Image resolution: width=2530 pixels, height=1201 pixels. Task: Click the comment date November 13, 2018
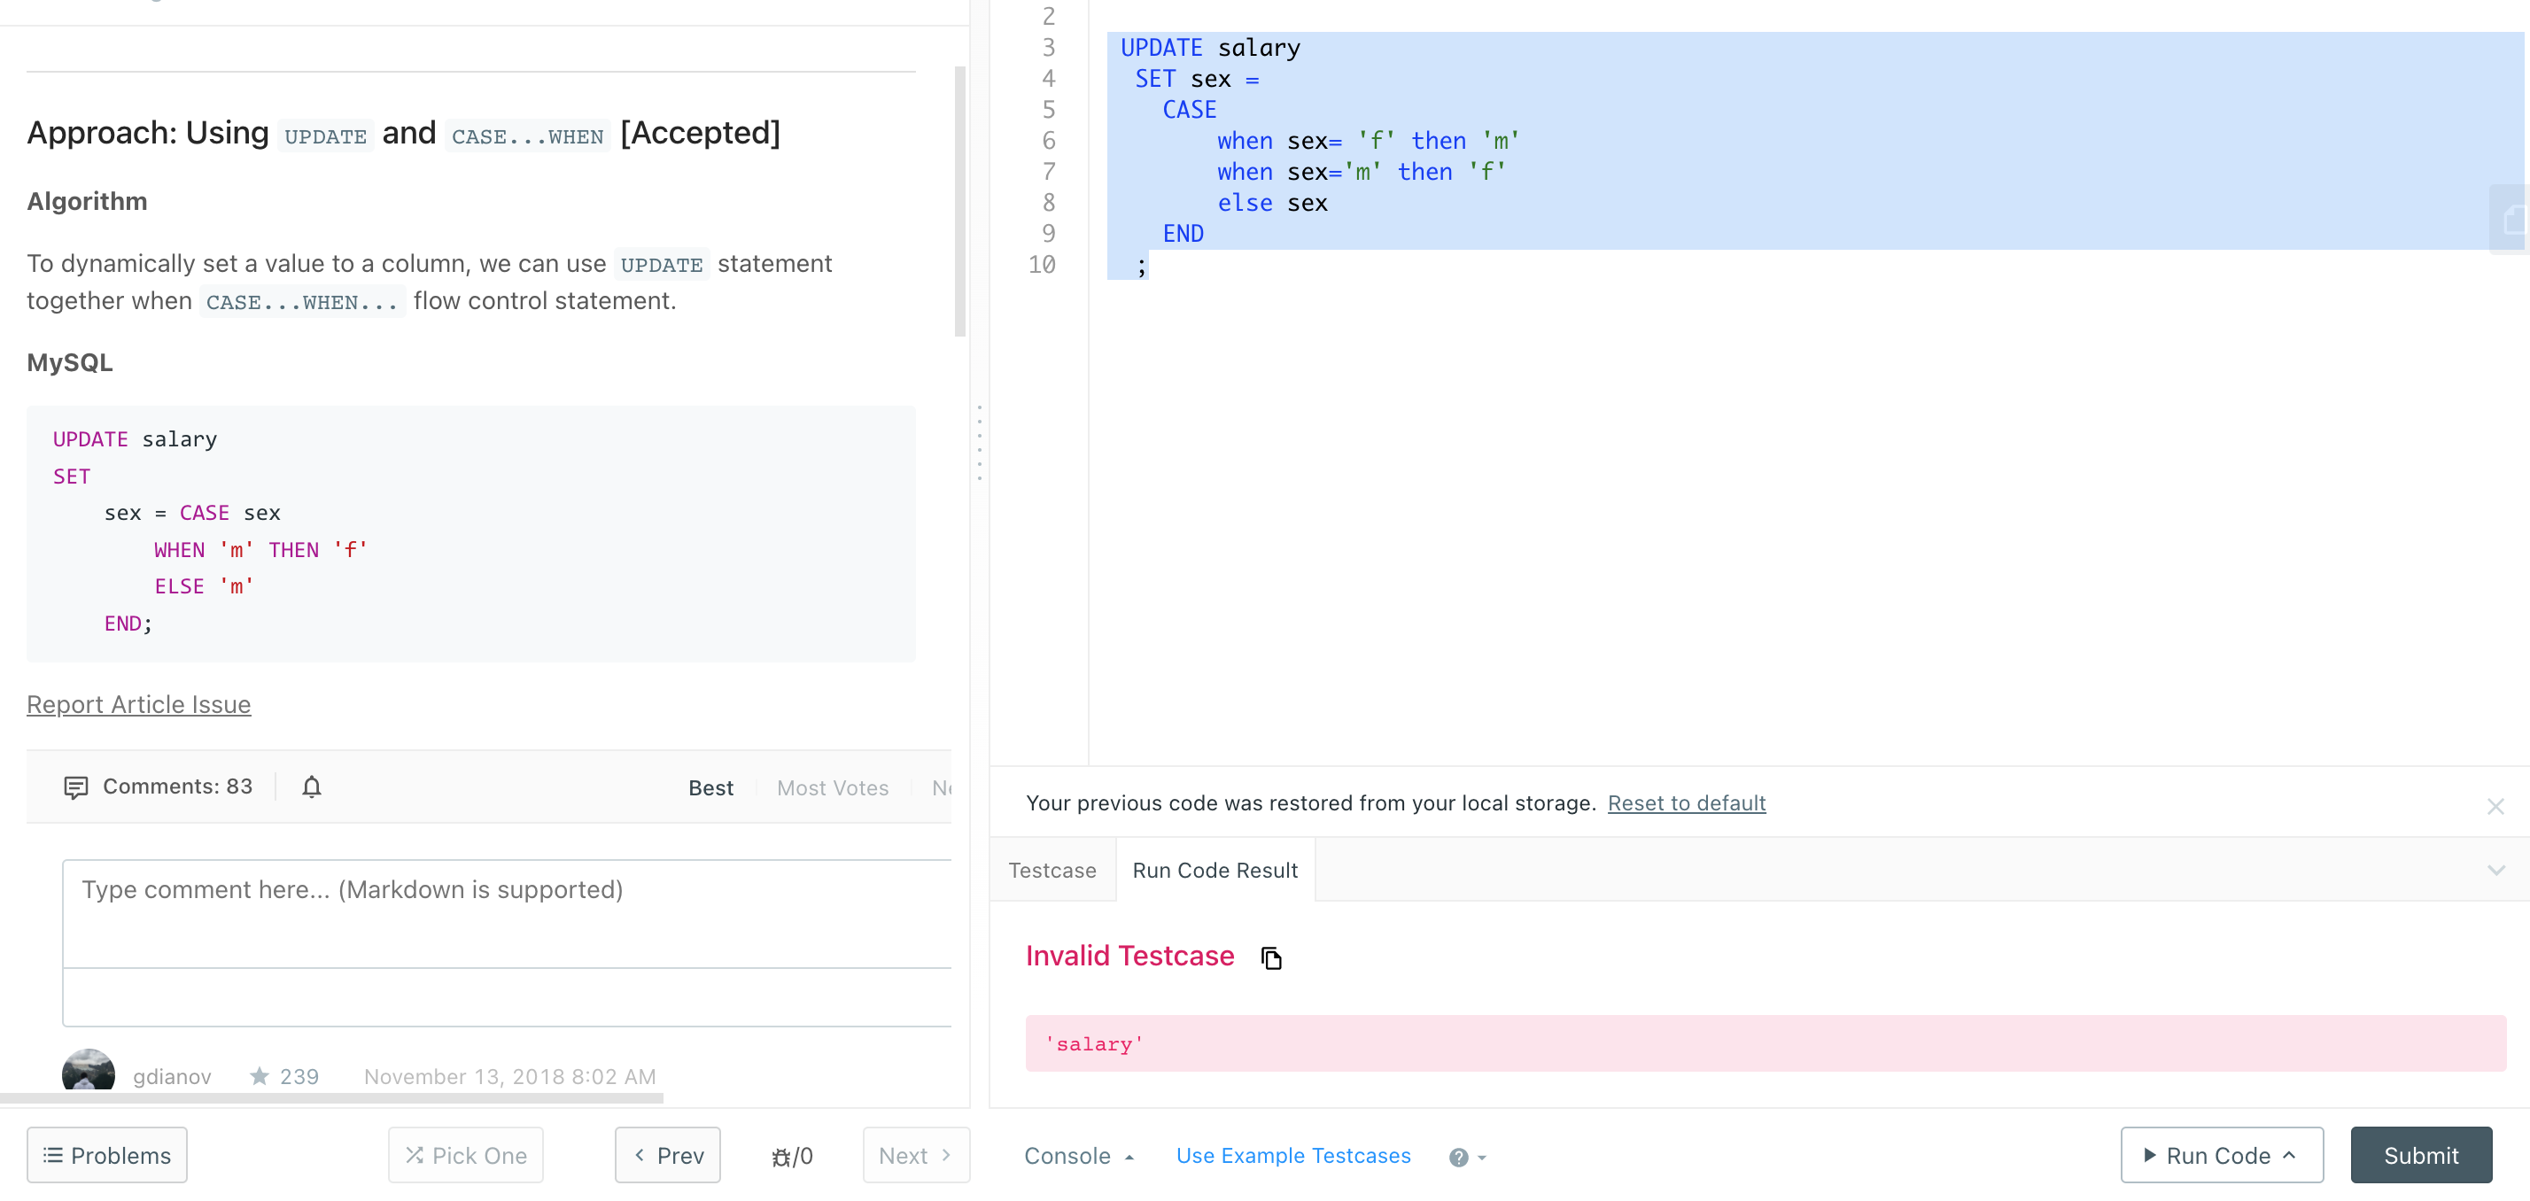click(x=509, y=1076)
